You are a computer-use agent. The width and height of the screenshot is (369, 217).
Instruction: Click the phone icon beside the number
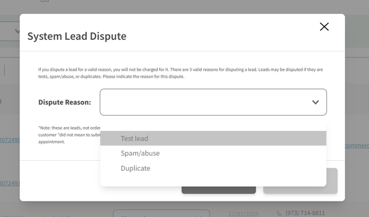pos(279,213)
